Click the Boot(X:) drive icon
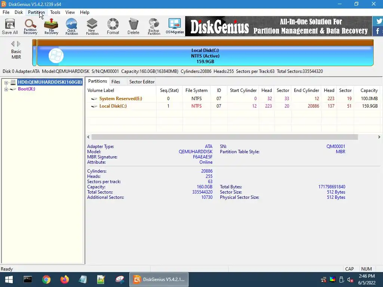This screenshot has height=287, width=383. pyautogui.click(x=13, y=89)
